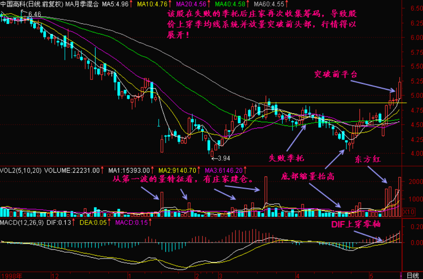Click the 日线 period button

[413, 275]
